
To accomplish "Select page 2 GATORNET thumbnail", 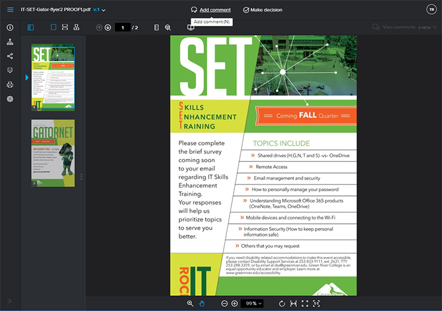I will 53,153.
